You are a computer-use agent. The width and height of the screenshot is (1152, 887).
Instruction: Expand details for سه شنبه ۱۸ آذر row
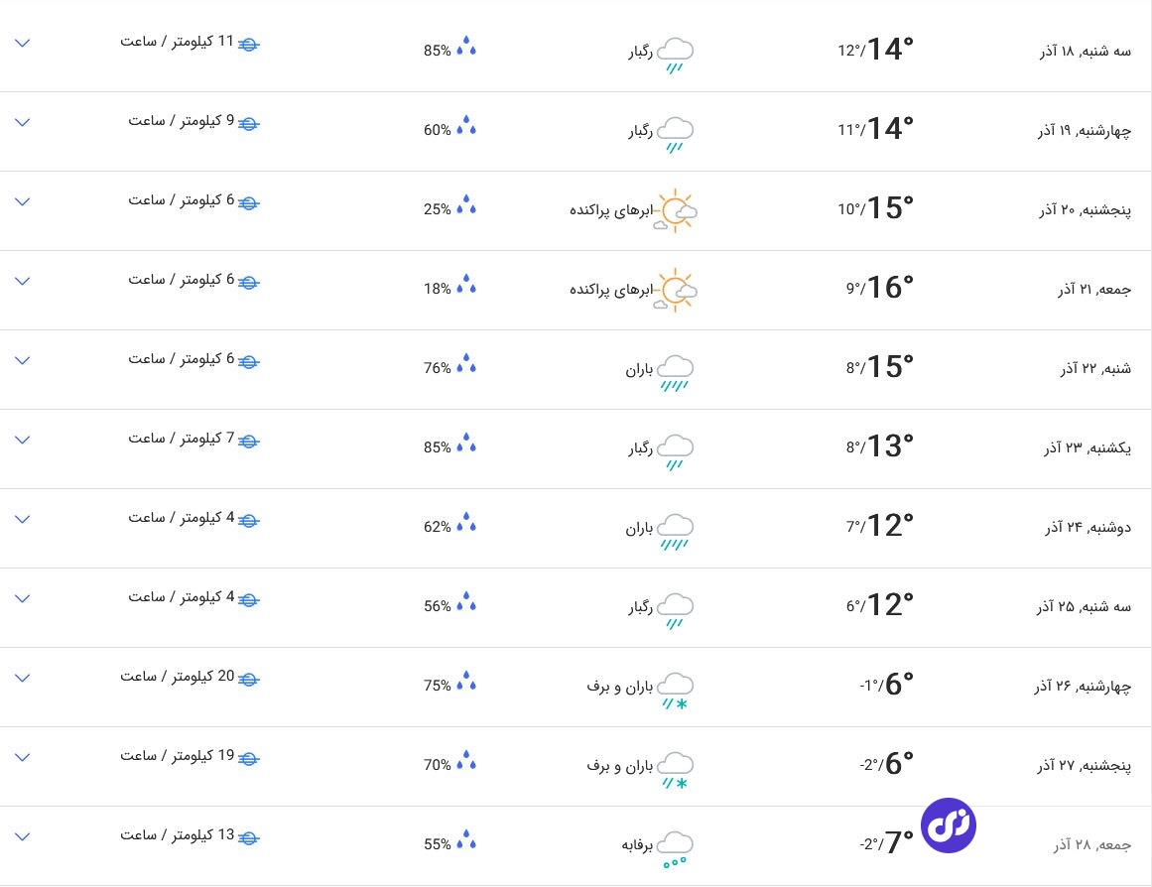pyautogui.click(x=23, y=43)
